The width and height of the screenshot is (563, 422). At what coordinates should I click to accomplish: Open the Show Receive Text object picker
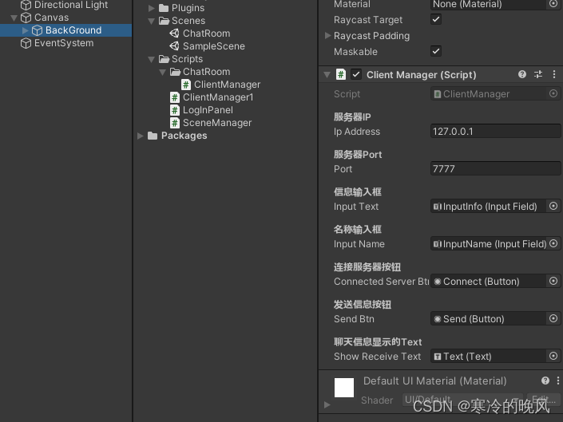(553, 356)
